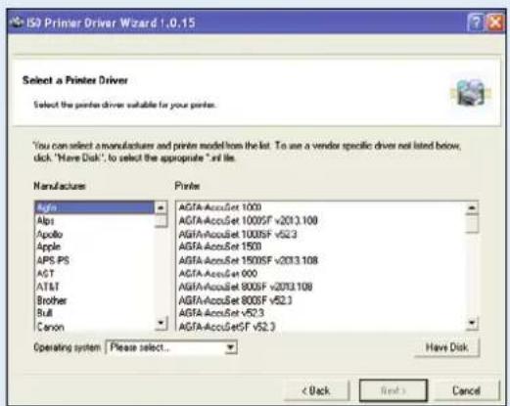The width and height of the screenshot is (510, 406).
Task: Select Apple in the Manufacturer list
Action: tap(94, 247)
